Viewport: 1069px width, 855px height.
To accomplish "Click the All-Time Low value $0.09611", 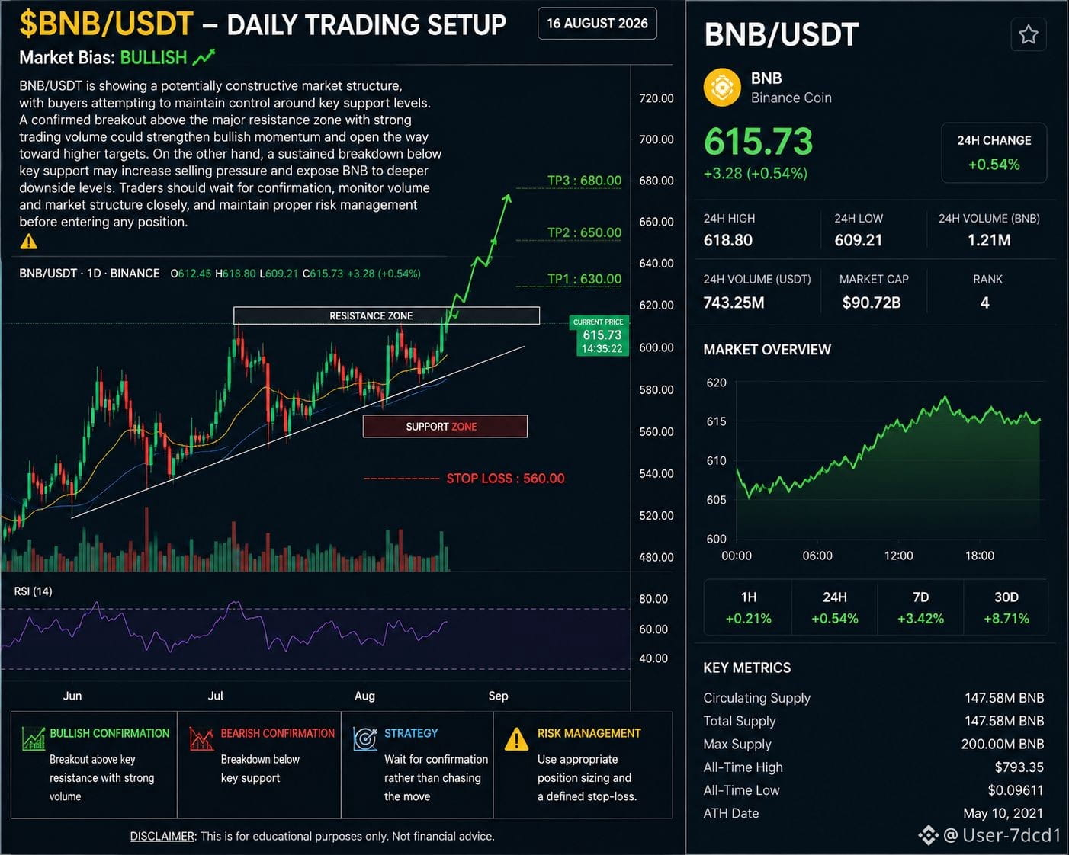I will [1016, 790].
